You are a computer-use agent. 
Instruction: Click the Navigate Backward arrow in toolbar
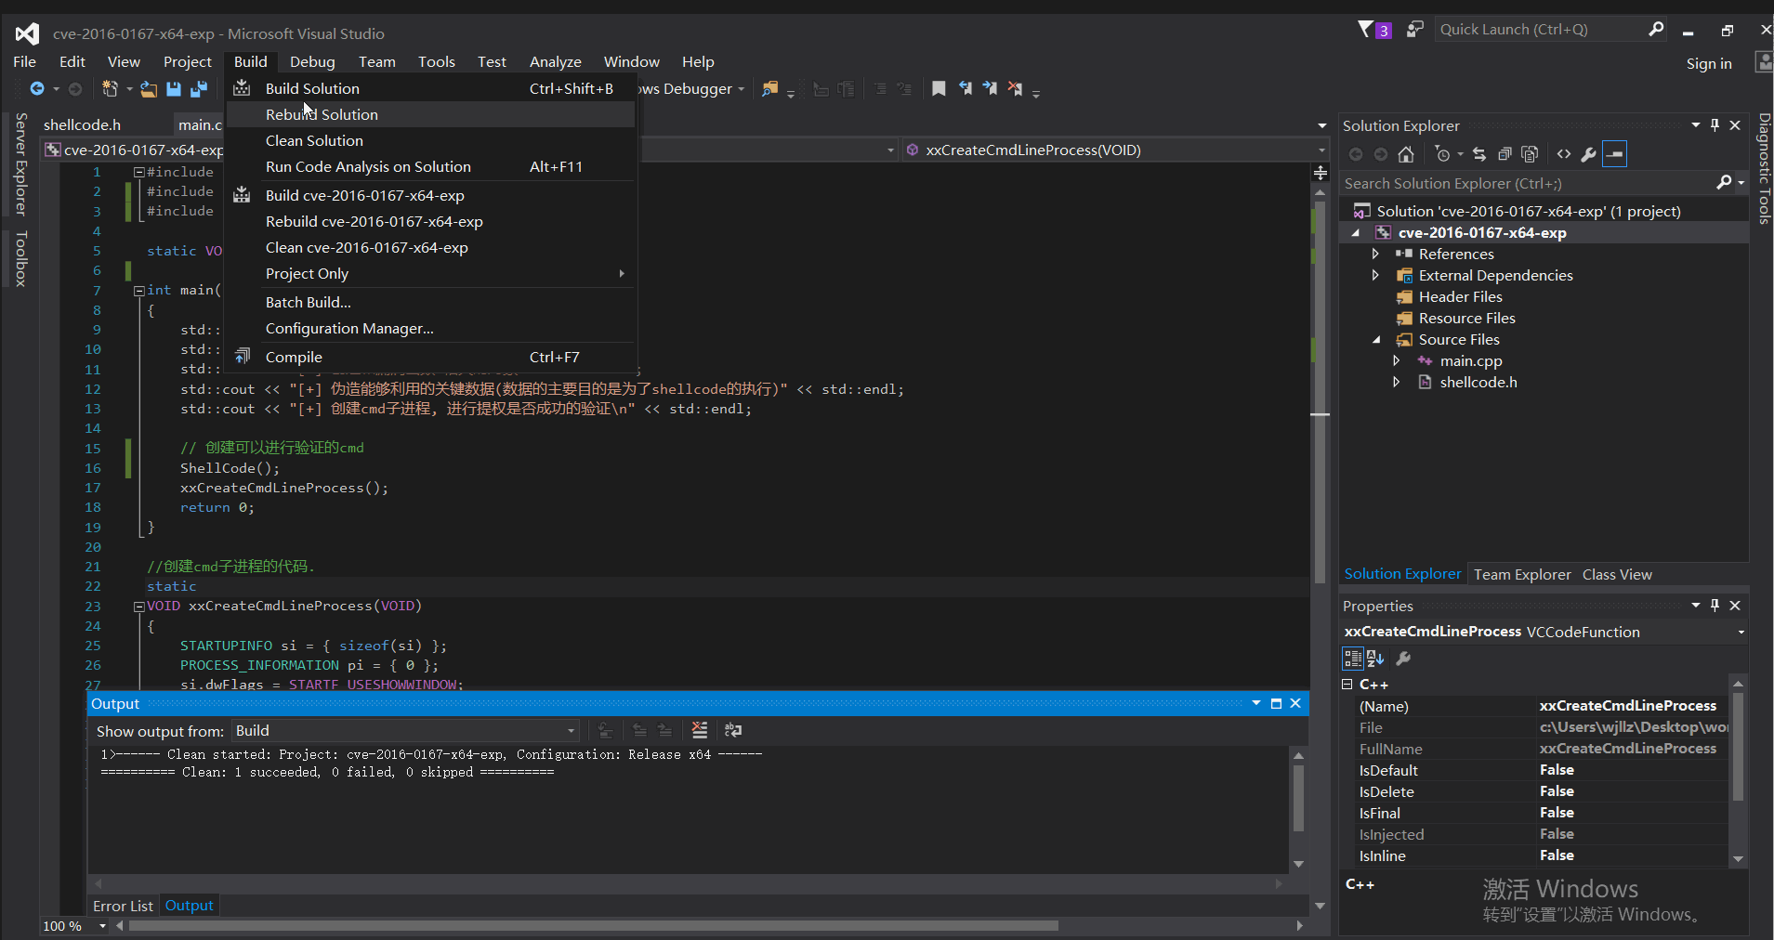coord(37,89)
